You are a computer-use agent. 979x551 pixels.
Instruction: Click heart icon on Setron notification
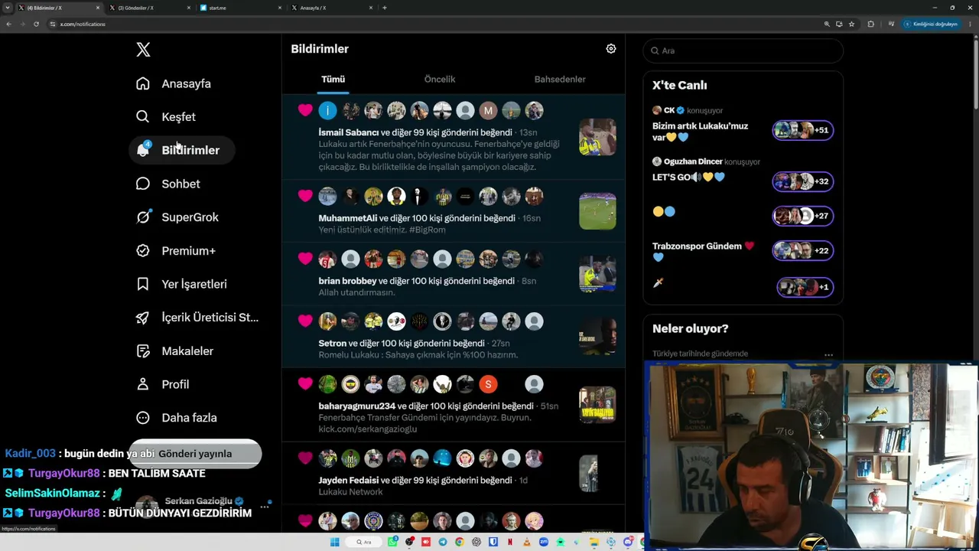click(x=305, y=321)
